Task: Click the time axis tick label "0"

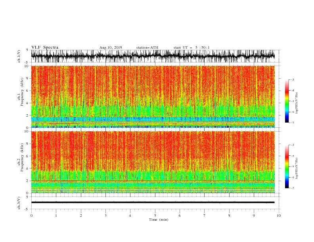Action: [31, 216]
